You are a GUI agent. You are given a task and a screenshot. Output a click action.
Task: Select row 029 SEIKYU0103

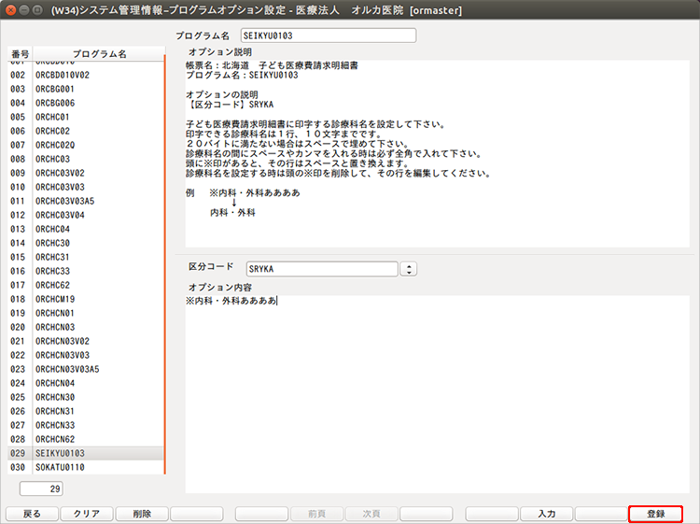86,453
